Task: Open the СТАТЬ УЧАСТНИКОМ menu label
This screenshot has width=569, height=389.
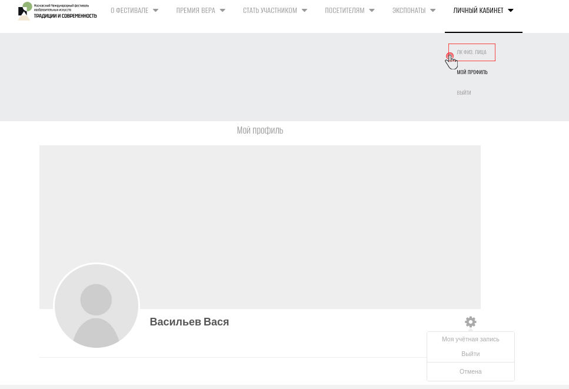Action: click(x=269, y=11)
